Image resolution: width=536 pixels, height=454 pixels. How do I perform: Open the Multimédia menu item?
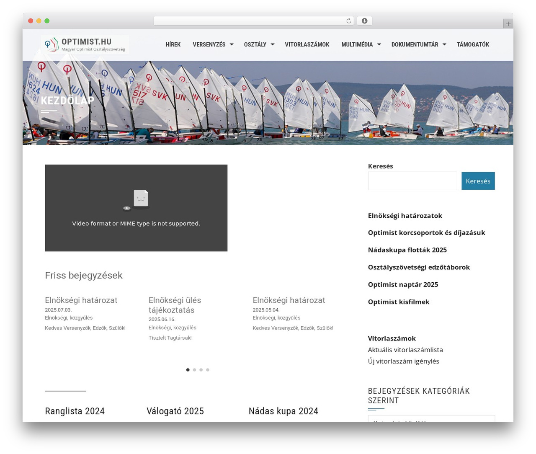click(x=357, y=44)
